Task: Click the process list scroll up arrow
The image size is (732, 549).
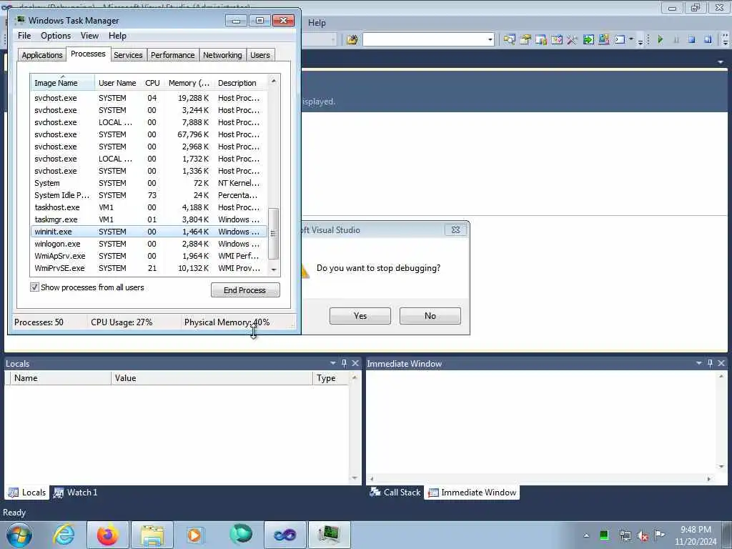Action: tap(274, 81)
